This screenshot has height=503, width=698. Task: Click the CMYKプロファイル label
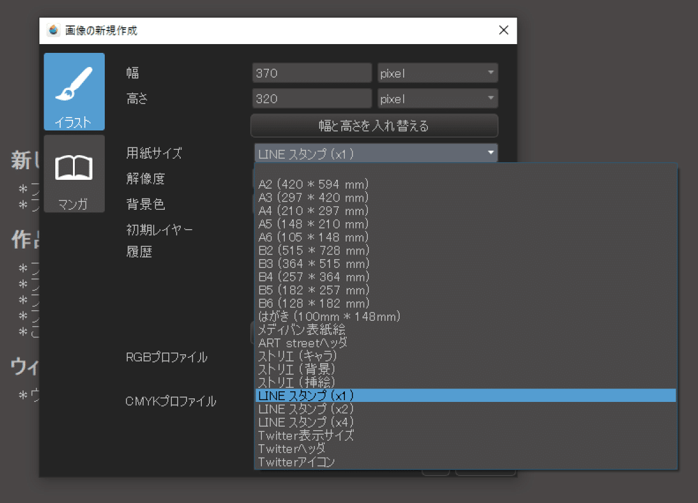[x=171, y=401]
